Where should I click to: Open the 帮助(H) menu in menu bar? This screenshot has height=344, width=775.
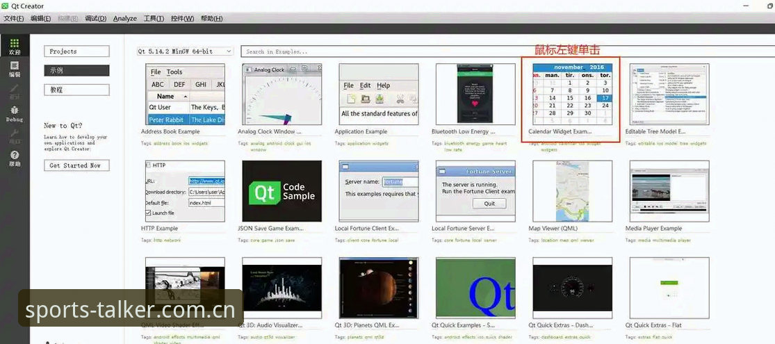[211, 18]
